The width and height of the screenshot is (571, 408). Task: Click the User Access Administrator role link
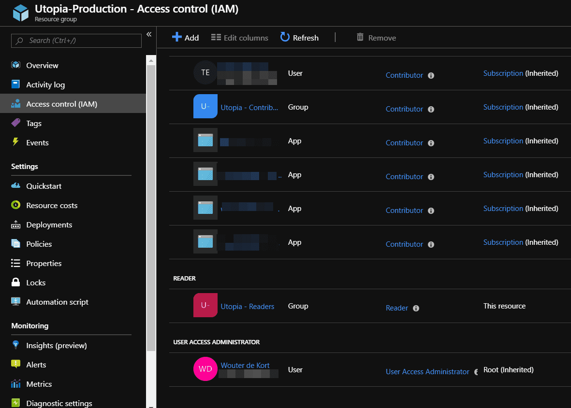[x=427, y=372]
